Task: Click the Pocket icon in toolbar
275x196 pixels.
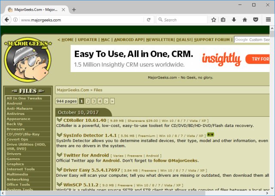Action: click(x=255, y=20)
